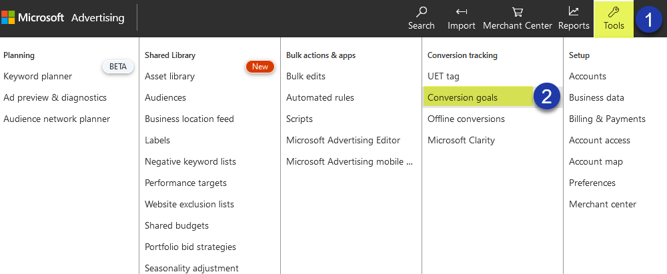Open Billing & Payments

pyautogui.click(x=608, y=119)
